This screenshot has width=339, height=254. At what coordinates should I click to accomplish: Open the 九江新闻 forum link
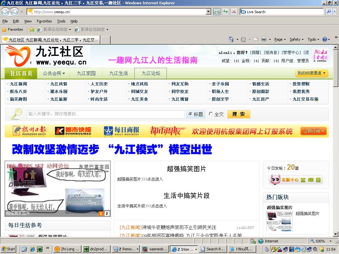point(19,84)
